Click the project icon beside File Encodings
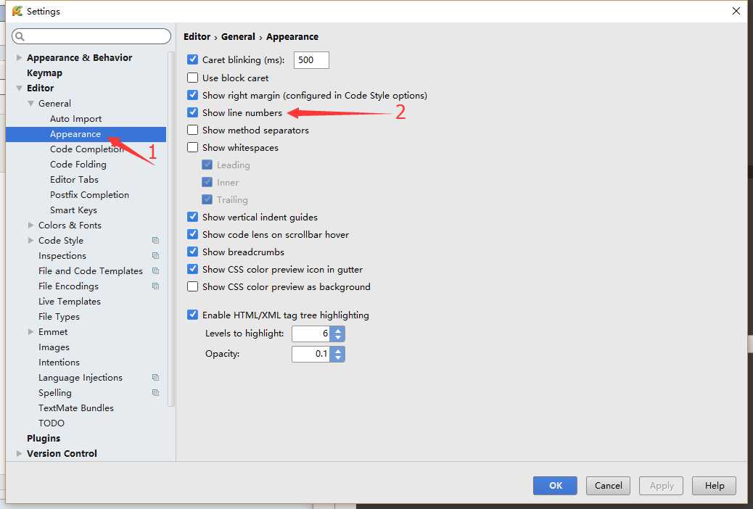753x509 pixels. pos(155,286)
